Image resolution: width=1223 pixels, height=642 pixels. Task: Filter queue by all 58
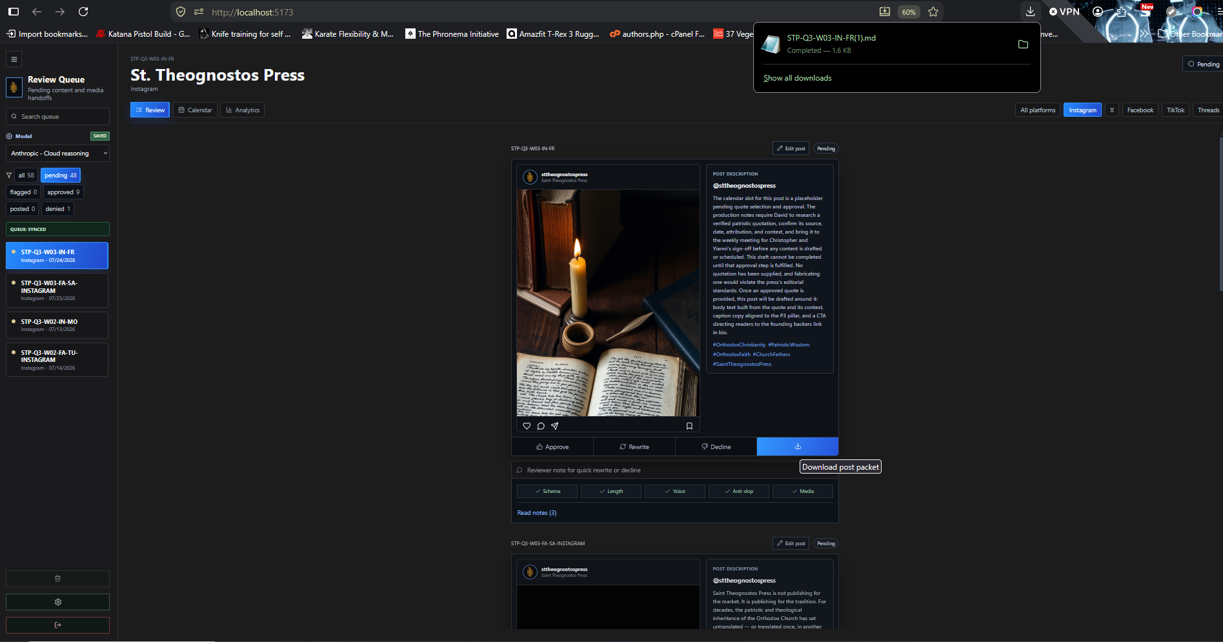pyautogui.click(x=26, y=176)
